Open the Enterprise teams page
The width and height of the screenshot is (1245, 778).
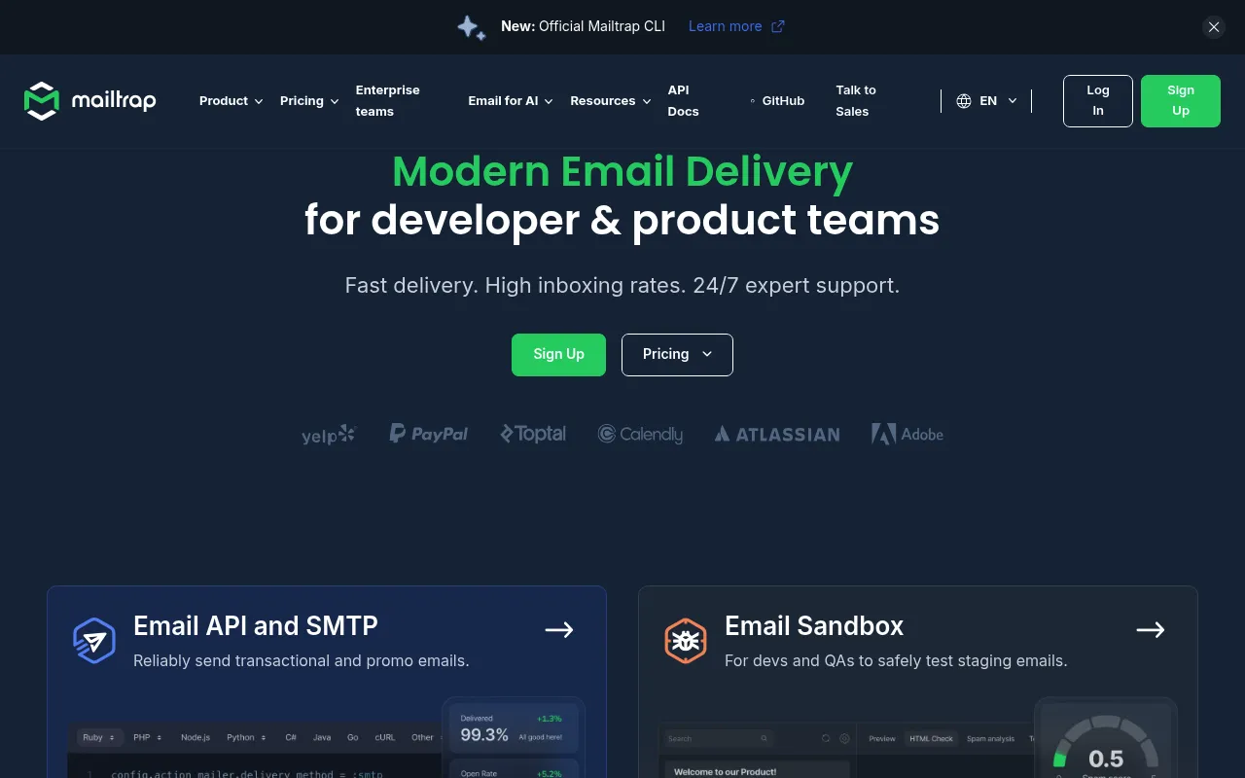[x=388, y=101]
